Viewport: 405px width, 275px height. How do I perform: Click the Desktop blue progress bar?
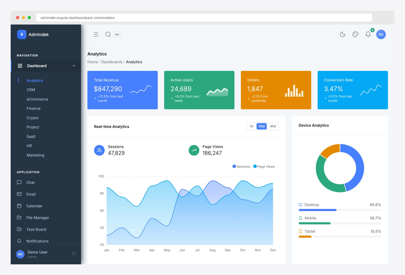(318, 210)
